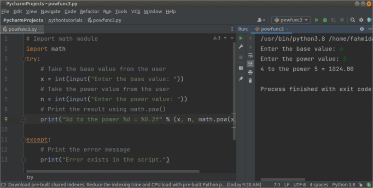Toggle read-only lock icon in status bar
The height and width of the screenshot is (188, 373).
tap(361, 185)
